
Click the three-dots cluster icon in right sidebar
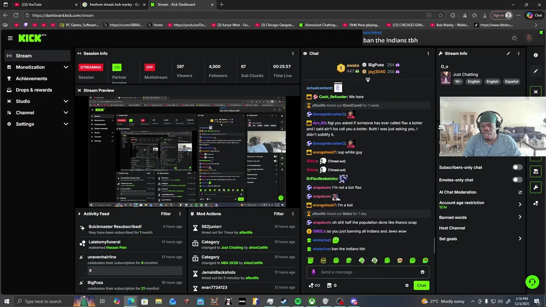536,203
